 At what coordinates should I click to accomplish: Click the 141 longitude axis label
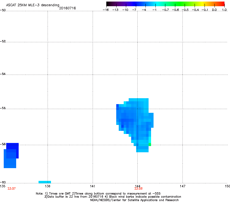coord(92,186)
